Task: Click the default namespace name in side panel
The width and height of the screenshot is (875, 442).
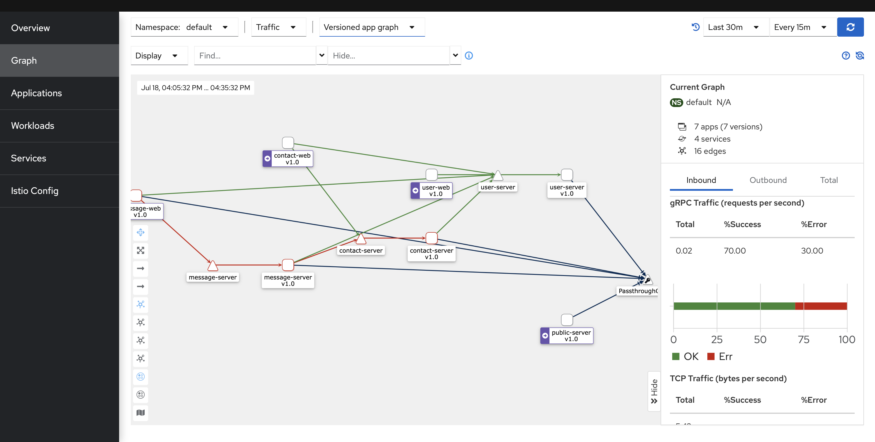Action: click(698, 102)
